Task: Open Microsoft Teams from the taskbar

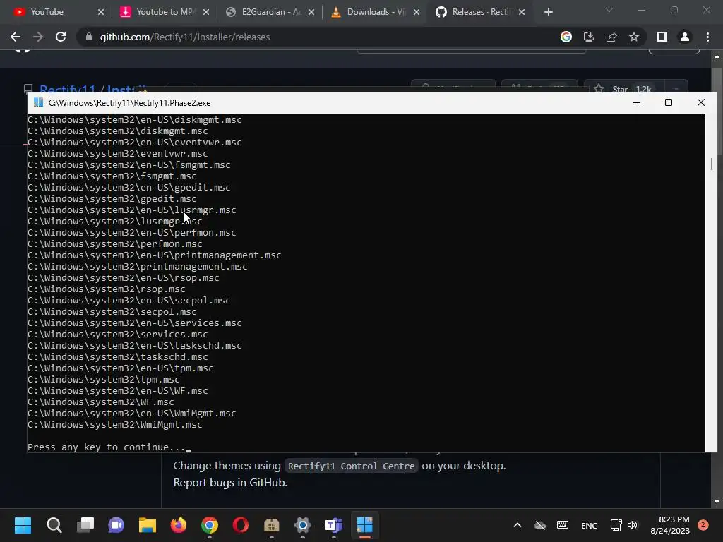Action: (x=334, y=525)
